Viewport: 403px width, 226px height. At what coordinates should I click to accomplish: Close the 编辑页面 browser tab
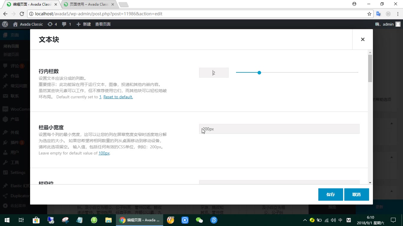(56, 4)
